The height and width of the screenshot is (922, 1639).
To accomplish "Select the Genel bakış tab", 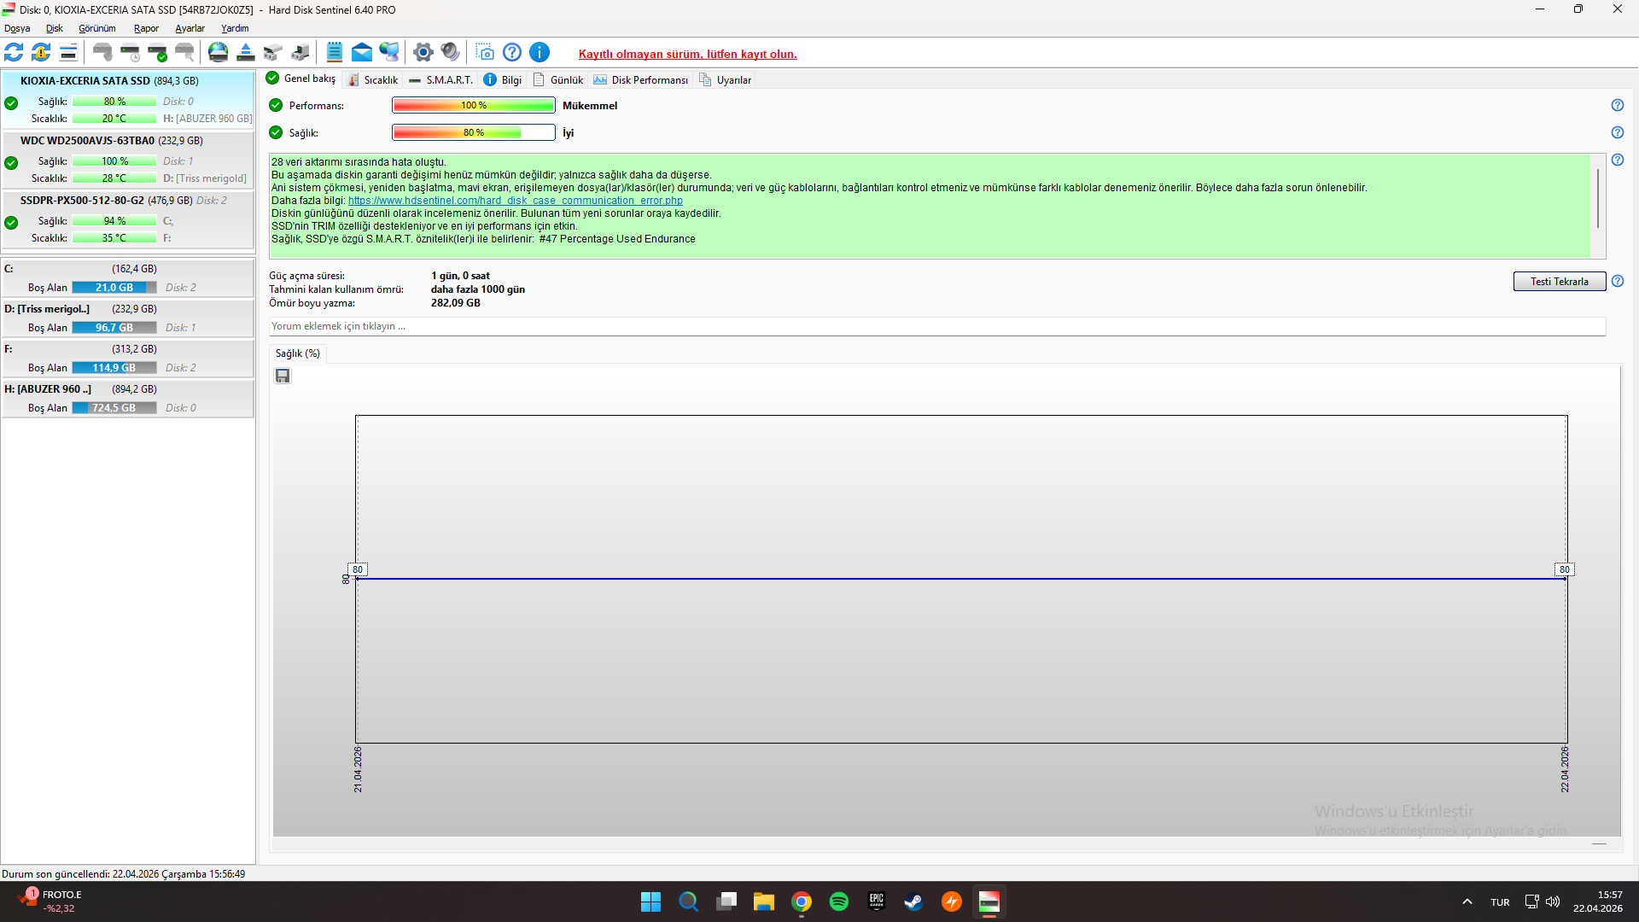I will click(x=301, y=79).
